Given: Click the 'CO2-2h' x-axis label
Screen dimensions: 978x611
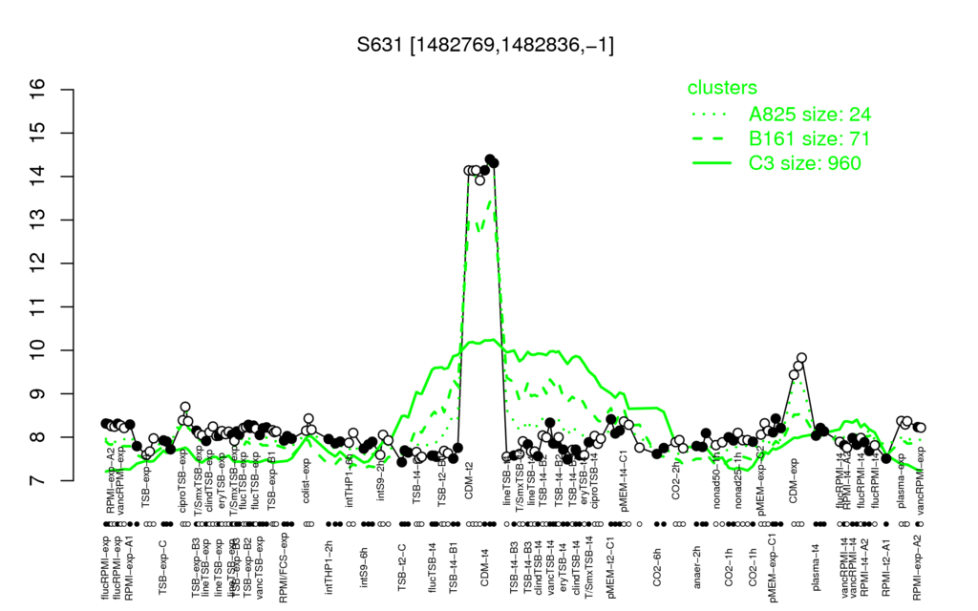Looking at the screenshot, I should click(676, 481).
